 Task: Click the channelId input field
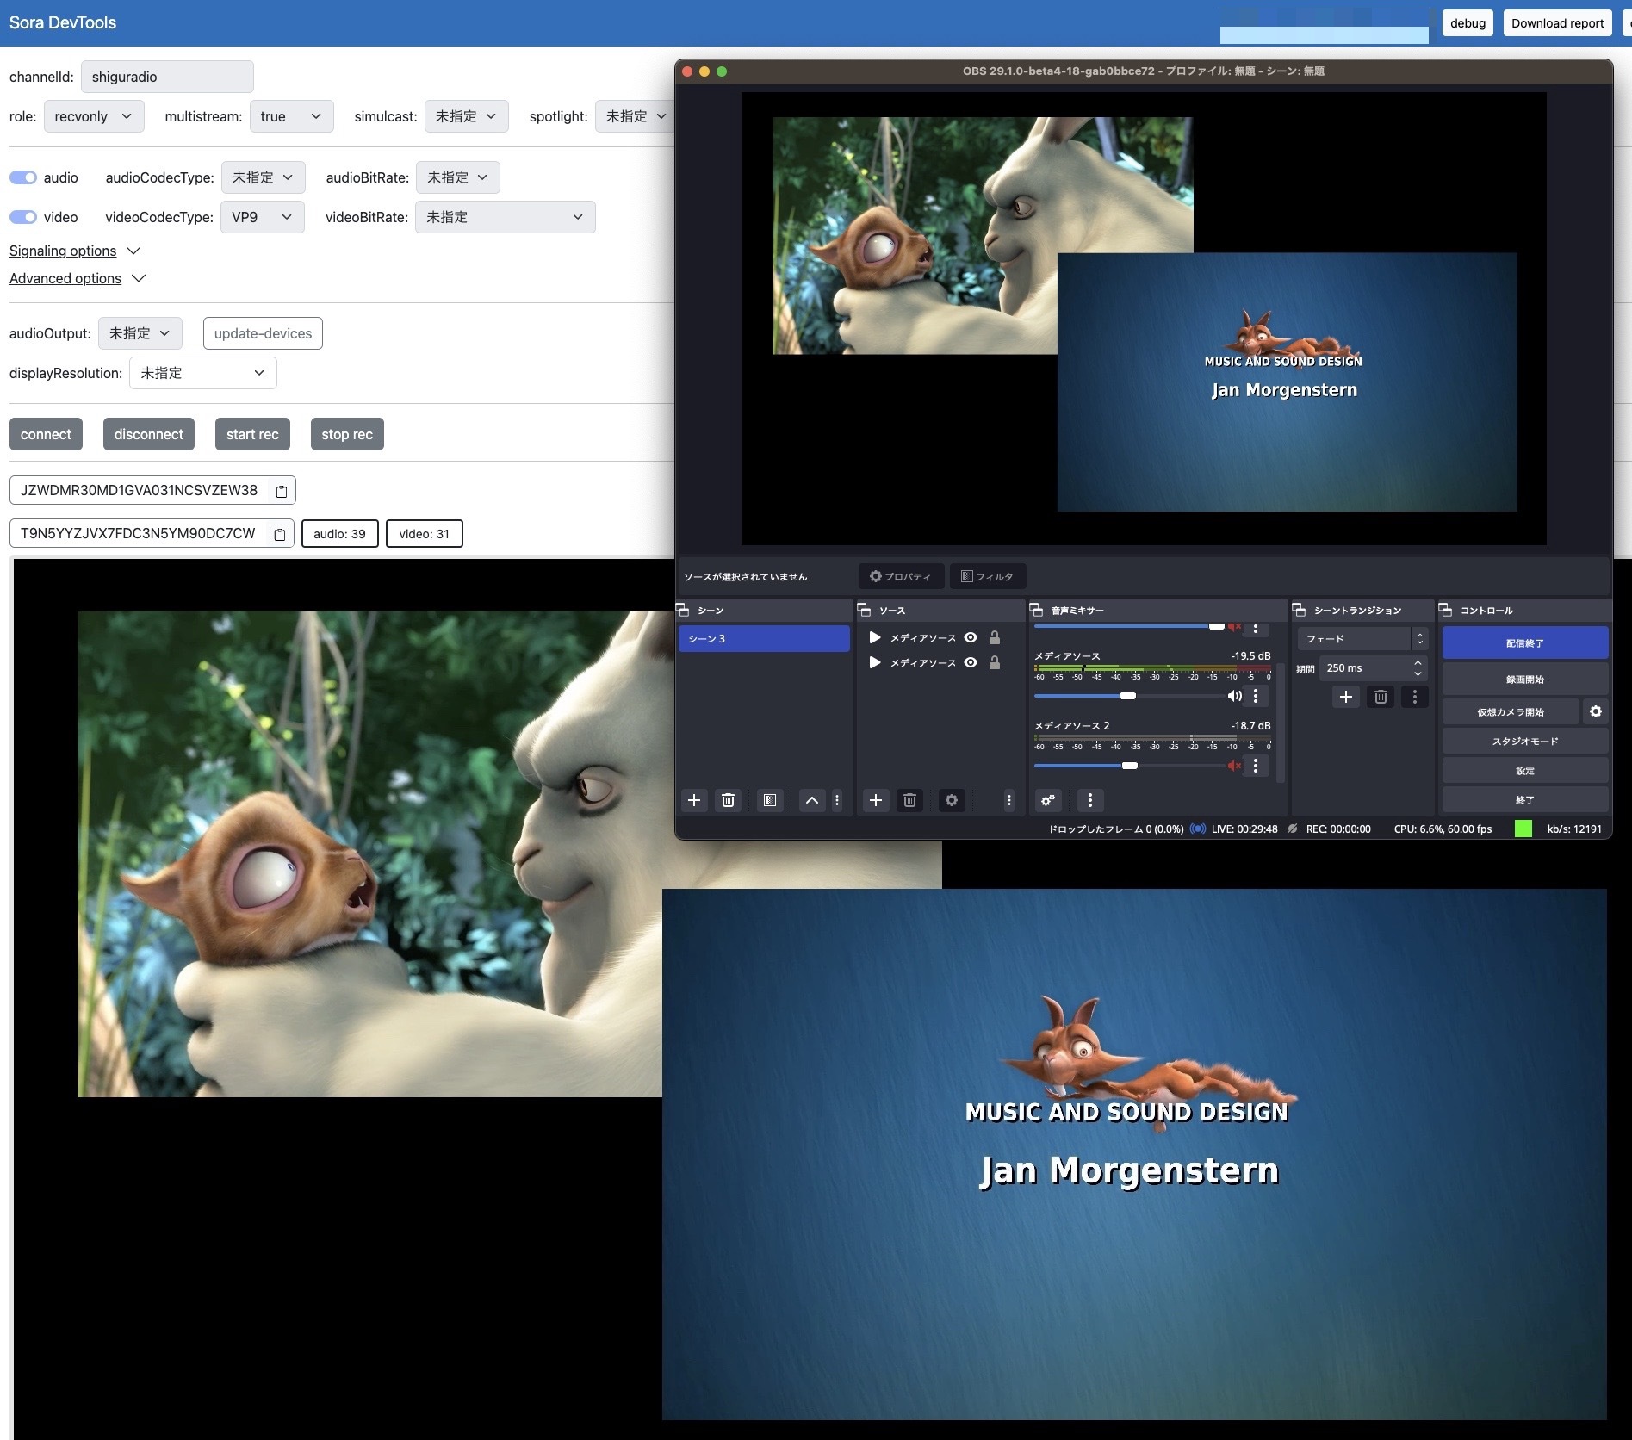[x=167, y=77]
